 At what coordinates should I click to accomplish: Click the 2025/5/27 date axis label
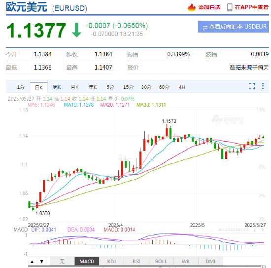[255, 225]
